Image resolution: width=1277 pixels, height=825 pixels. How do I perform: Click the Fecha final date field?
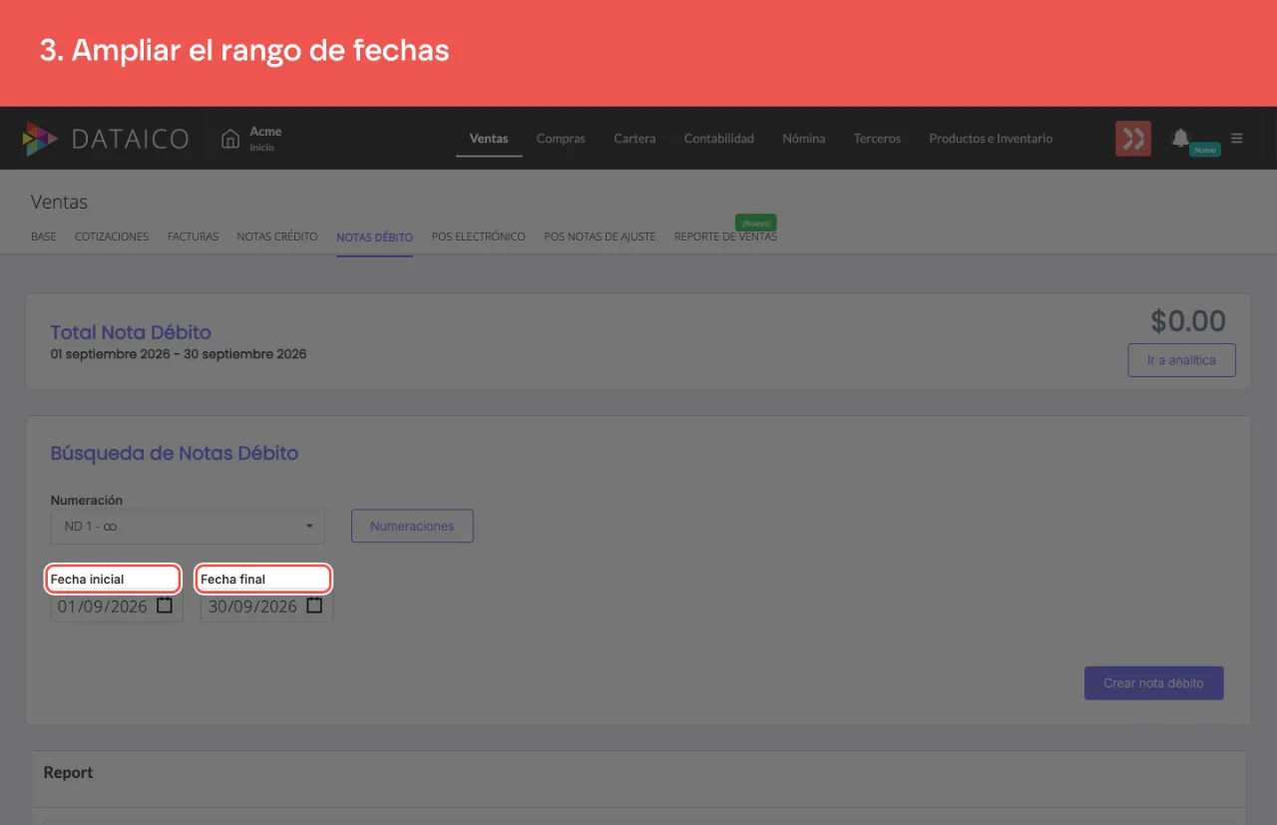(266, 607)
